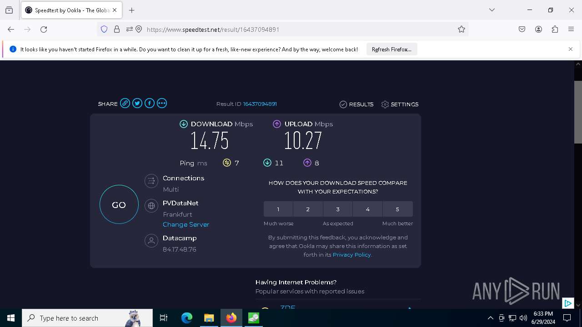Rate download speed as 1

tap(278, 209)
